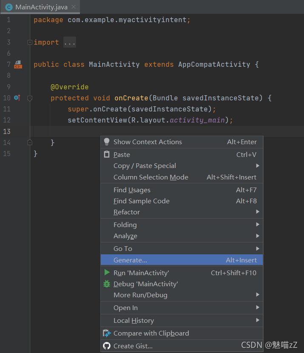Click the Paste clipboard icon in the menu
The width and height of the screenshot is (304, 353).
107,154
